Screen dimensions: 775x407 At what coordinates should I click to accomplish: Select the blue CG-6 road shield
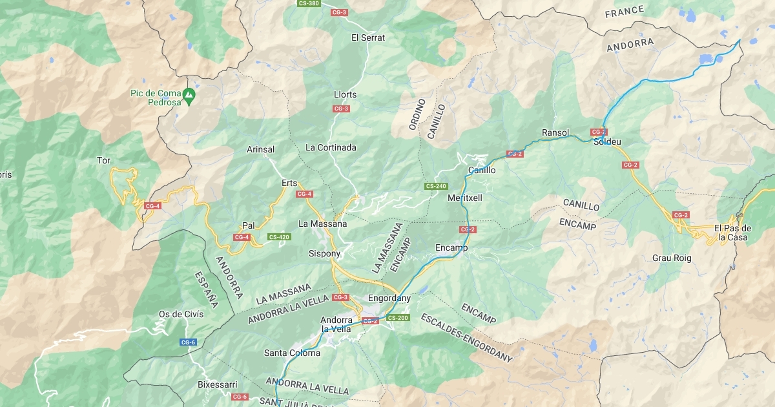(188, 342)
